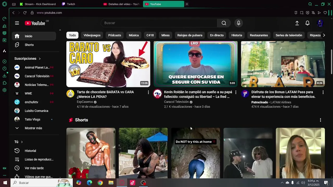Click the YouTube Buscar search field
333x187 pixels.
click(159, 23)
